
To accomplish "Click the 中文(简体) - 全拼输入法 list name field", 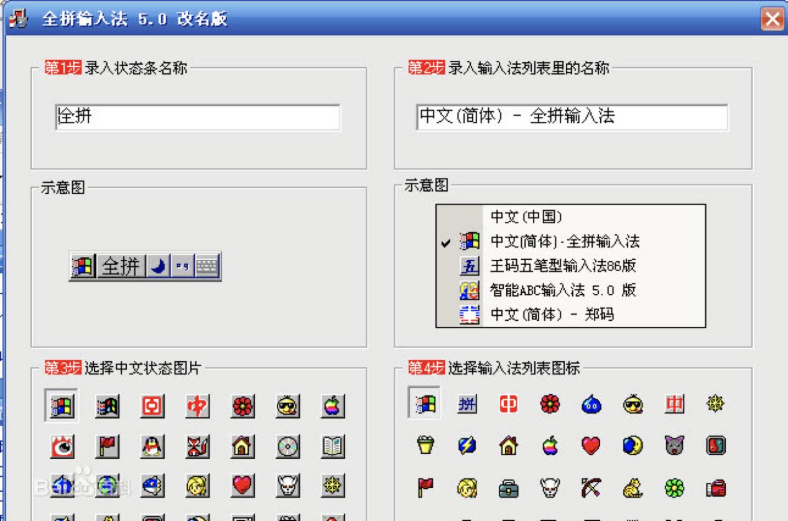I will point(572,117).
